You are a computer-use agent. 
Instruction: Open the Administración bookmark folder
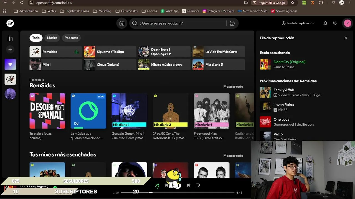26,11
